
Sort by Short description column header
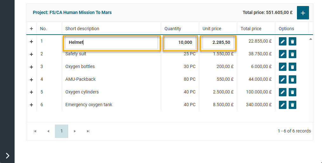click(82, 29)
